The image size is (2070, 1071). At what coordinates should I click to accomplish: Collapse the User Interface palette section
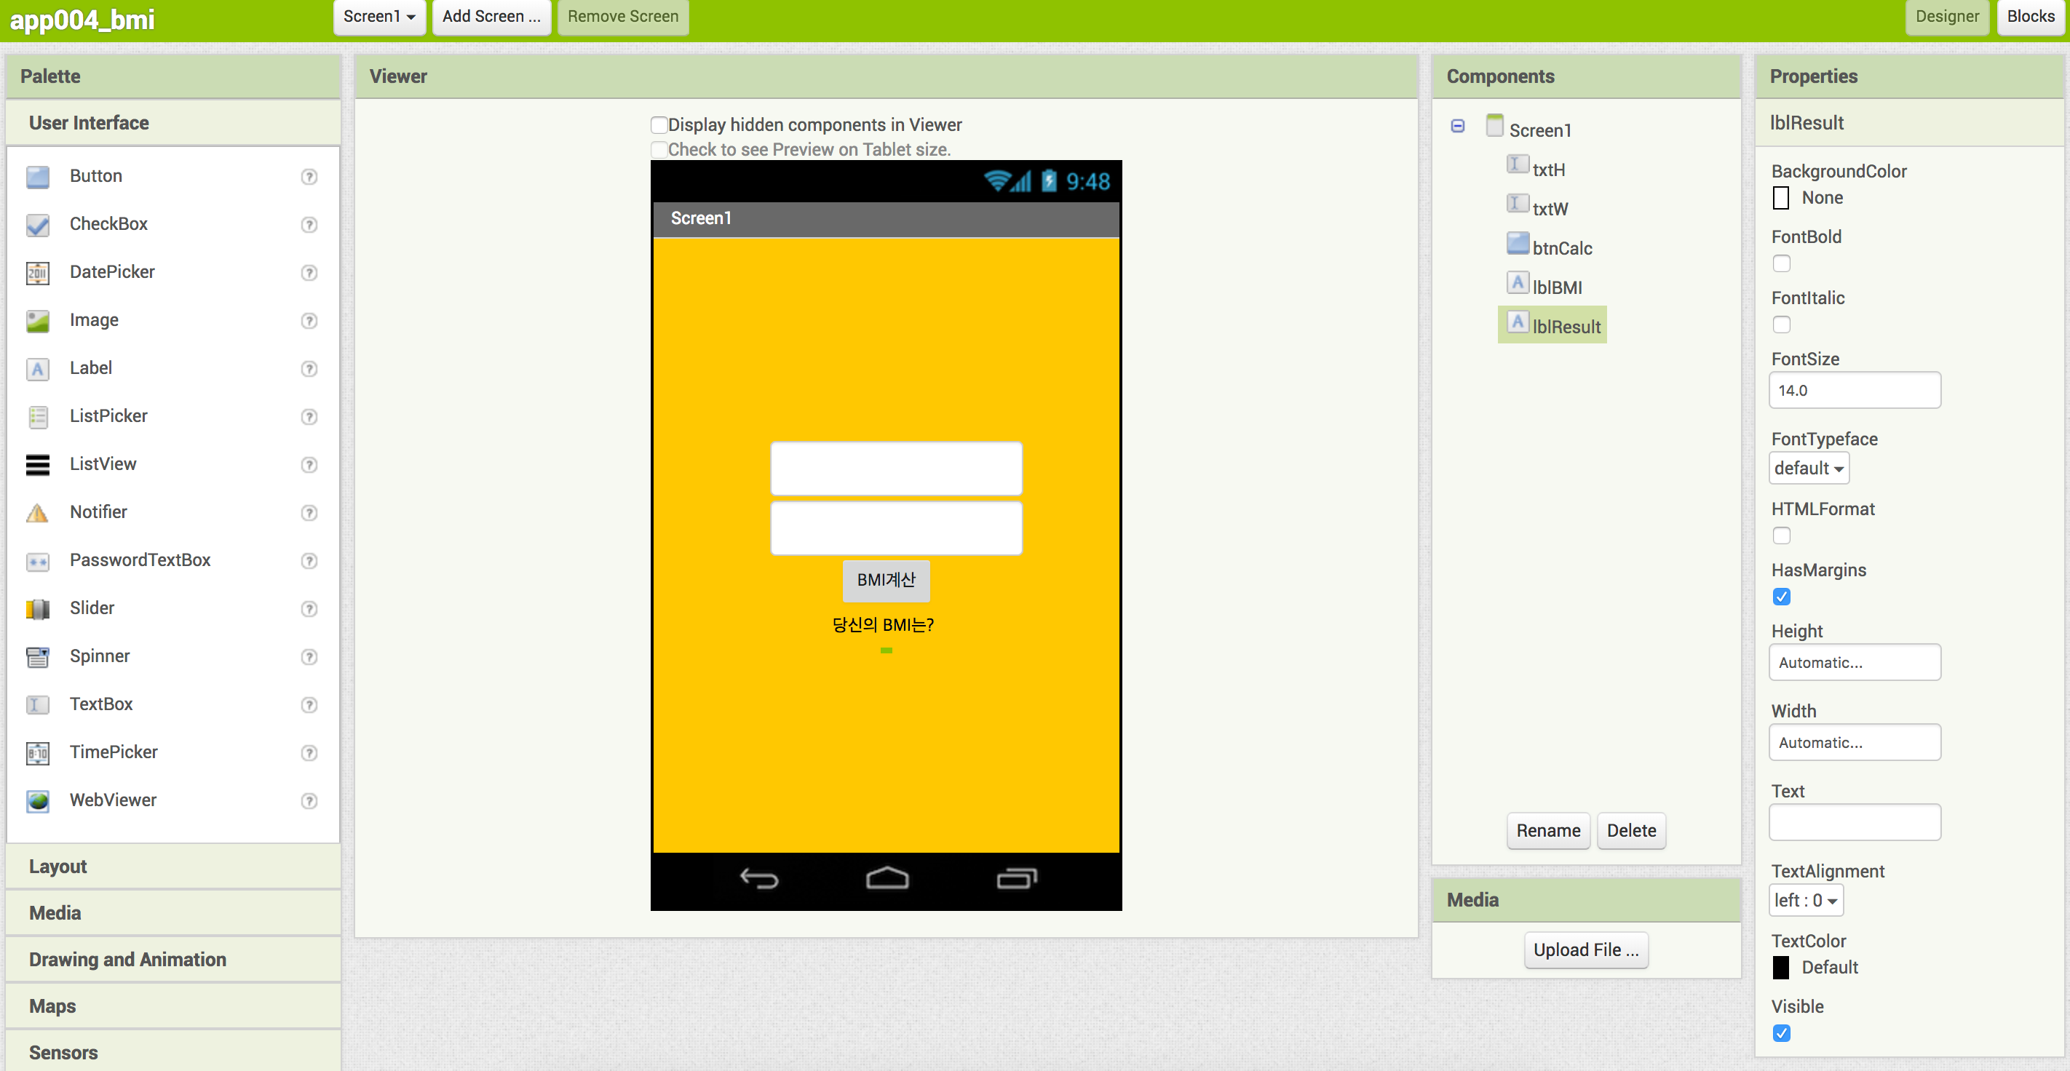(x=173, y=123)
